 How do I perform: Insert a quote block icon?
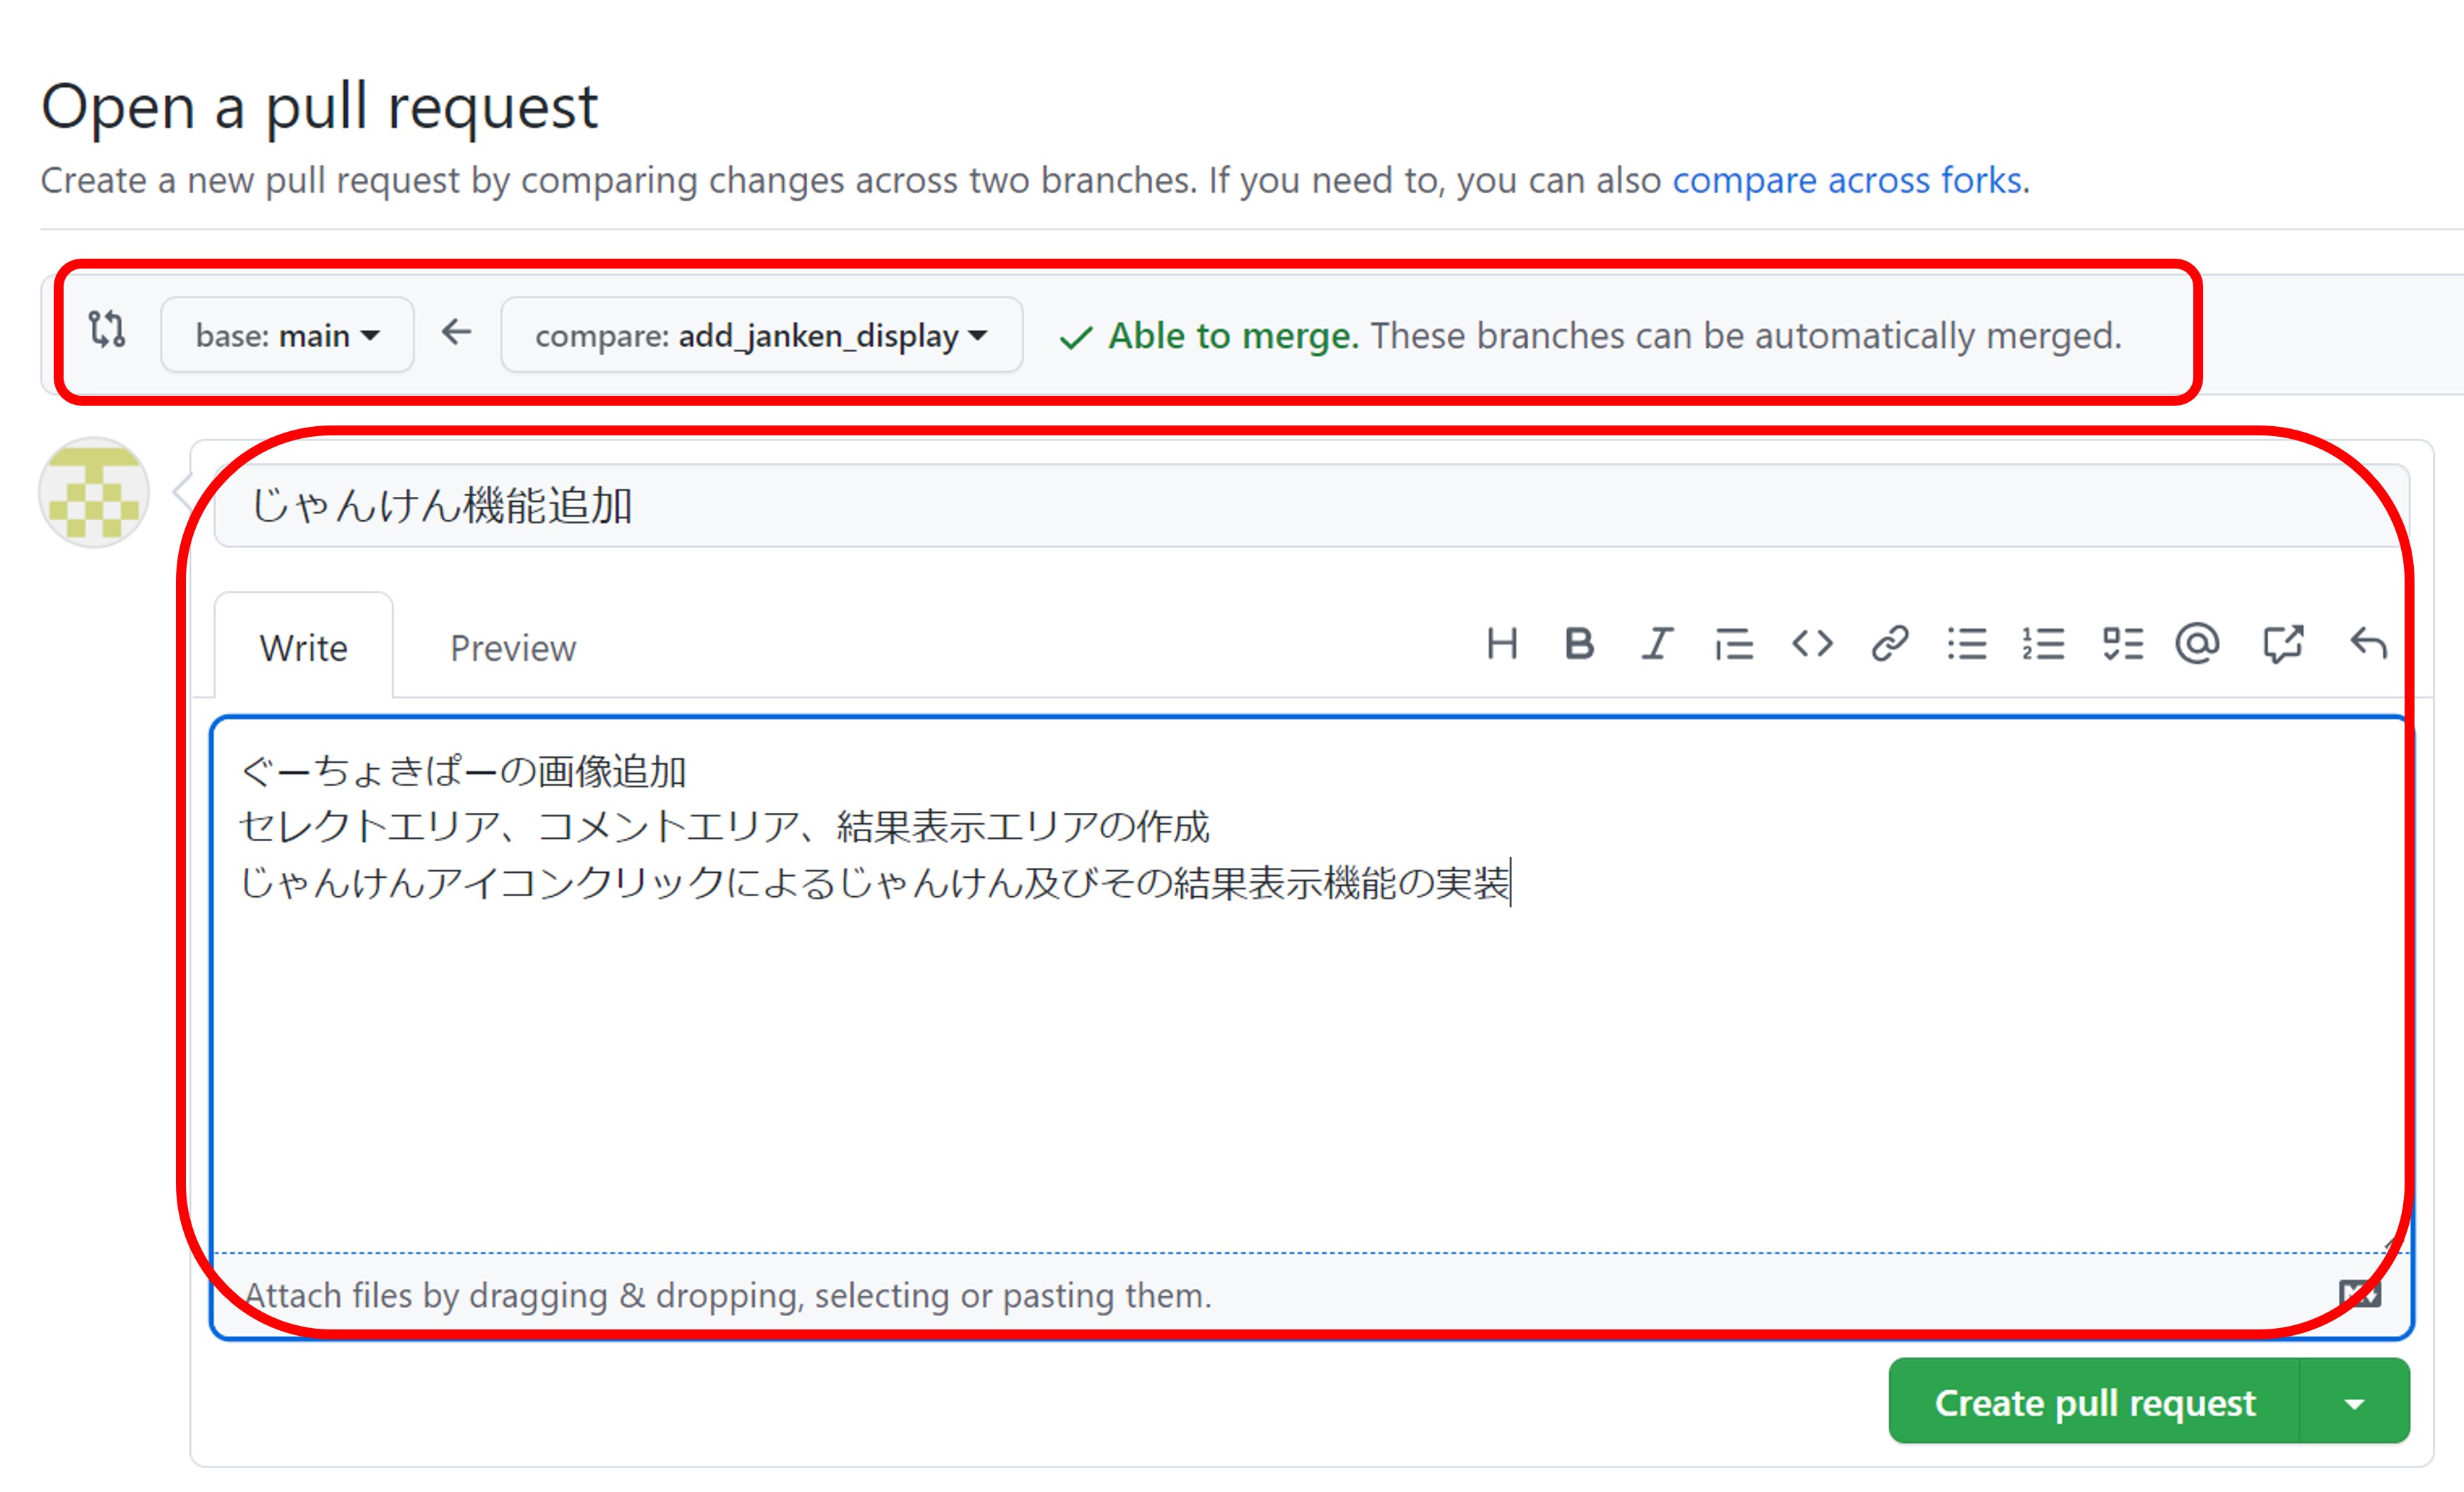[x=1734, y=644]
